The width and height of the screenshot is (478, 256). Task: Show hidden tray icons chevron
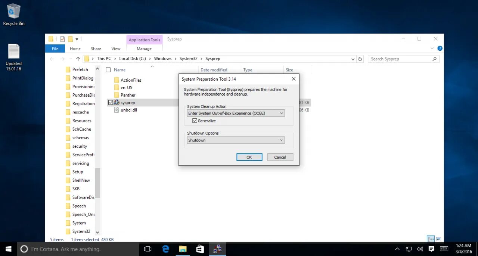coord(397,249)
